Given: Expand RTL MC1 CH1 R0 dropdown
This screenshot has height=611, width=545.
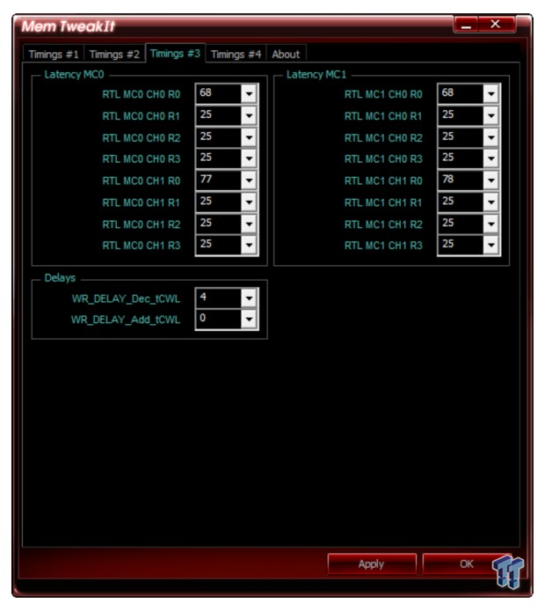Looking at the screenshot, I should point(491,180).
